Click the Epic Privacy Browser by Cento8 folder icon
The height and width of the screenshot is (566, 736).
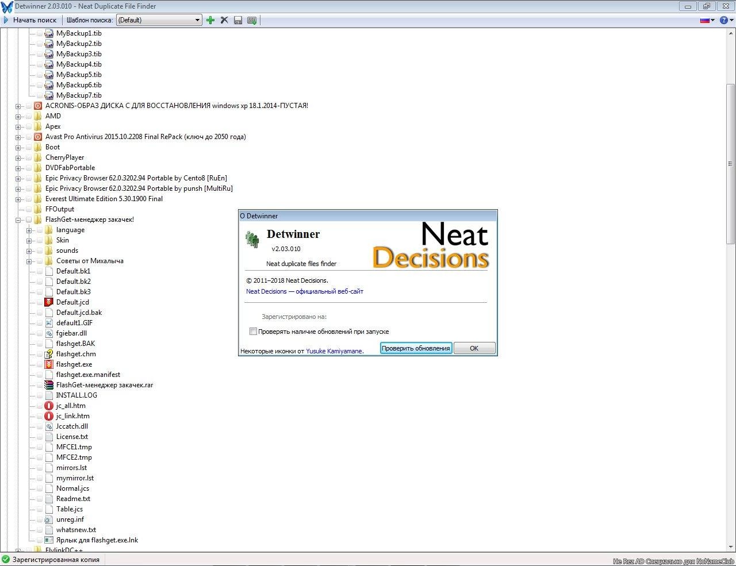click(38, 178)
